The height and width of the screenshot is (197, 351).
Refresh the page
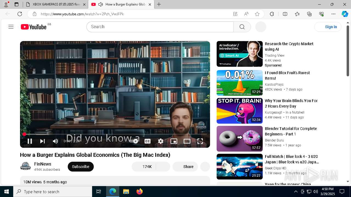[x=20, y=14]
